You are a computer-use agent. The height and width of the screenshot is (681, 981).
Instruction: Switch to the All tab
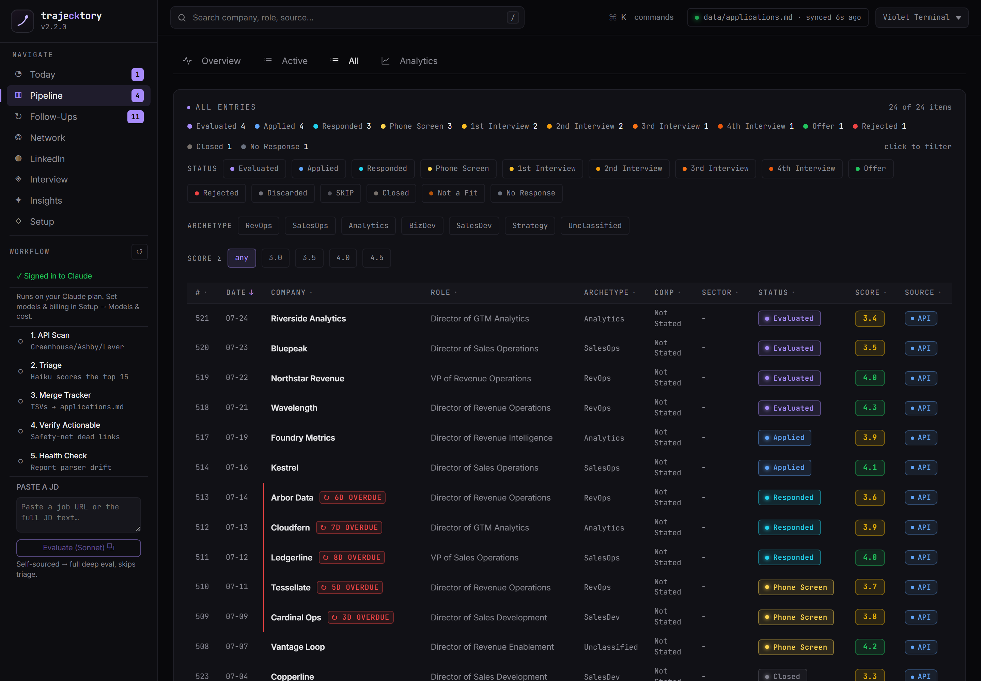pyautogui.click(x=344, y=61)
